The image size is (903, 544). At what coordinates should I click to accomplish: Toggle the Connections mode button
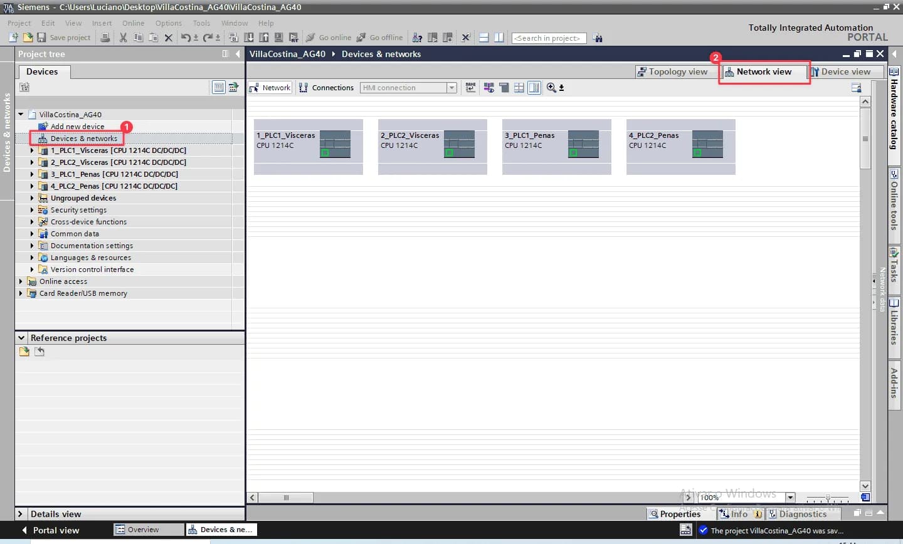click(327, 88)
